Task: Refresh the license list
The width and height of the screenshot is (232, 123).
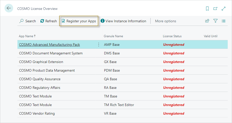Action: tap(49, 21)
